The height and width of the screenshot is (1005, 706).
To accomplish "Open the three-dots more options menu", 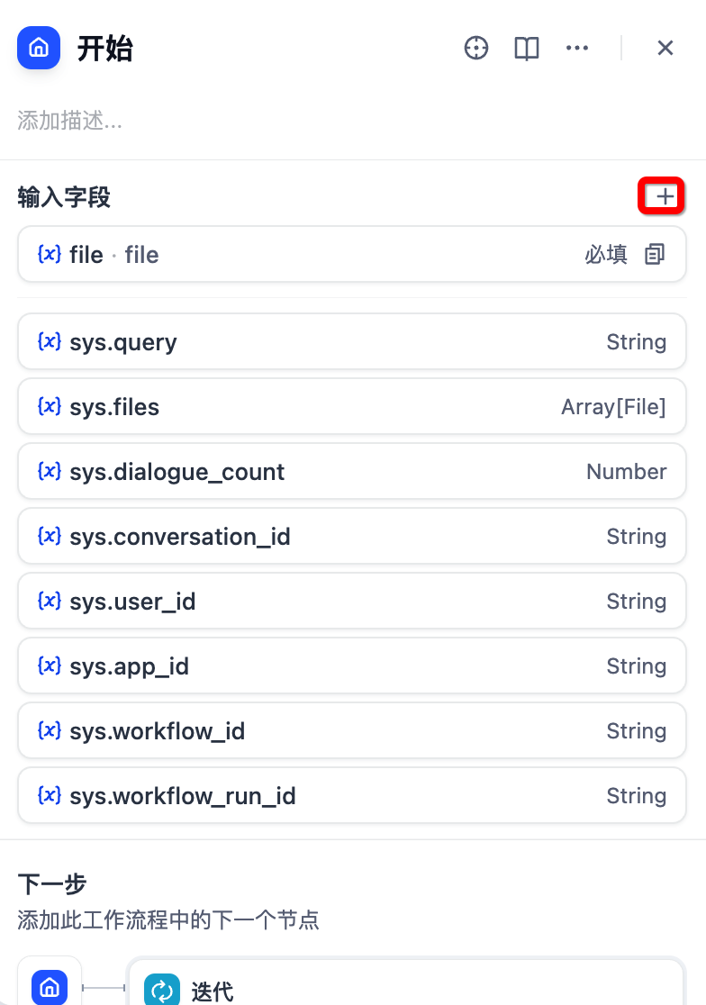I will [577, 48].
